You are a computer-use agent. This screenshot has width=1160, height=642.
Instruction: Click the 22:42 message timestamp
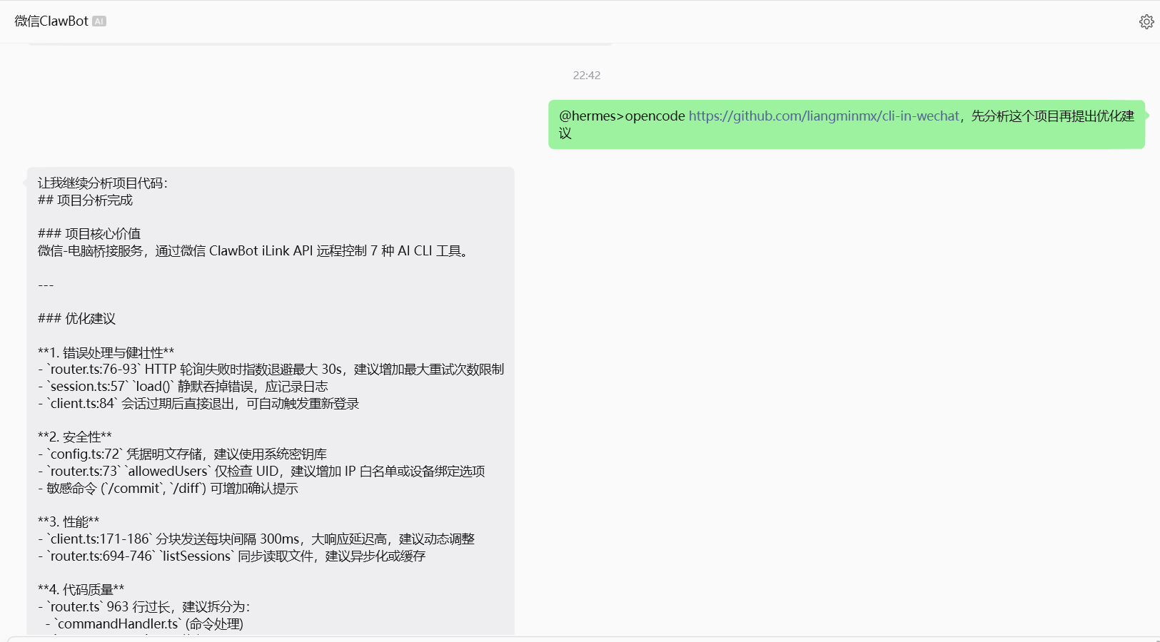coord(587,76)
